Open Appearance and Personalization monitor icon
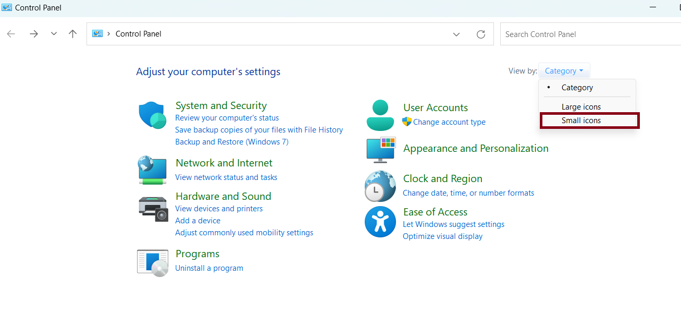The height and width of the screenshot is (336, 681). click(x=381, y=150)
